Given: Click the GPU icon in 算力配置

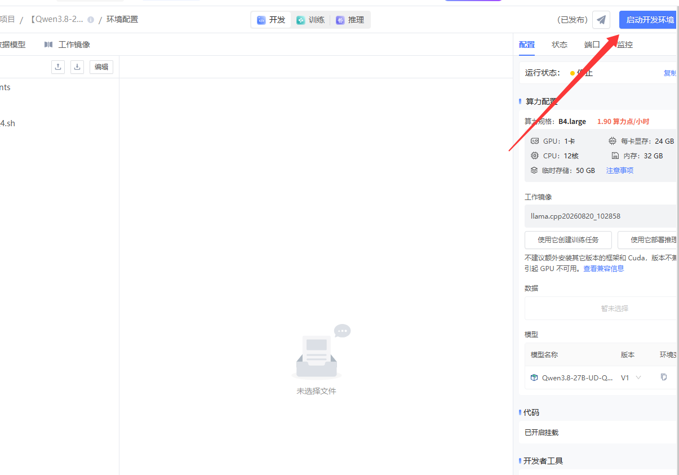Looking at the screenshot, I should click(x=535, y=141).
